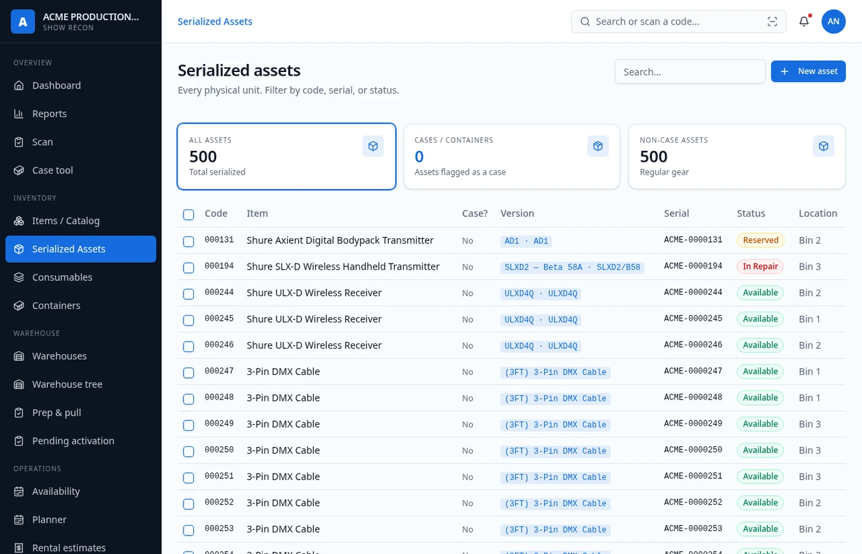Screen dimensions: 862x554
Task: Click the Reports bar chart icon
Action: point(19,114)
